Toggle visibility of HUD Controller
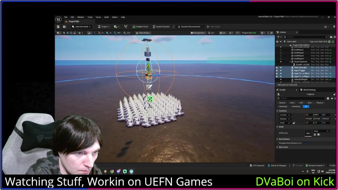The height and width of the screenshot is (190, 338). [277, 68]
